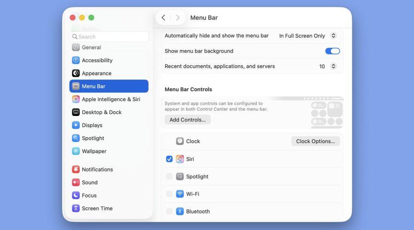Click the Screen Time hourglass icon
The width and height of the screenshot is (414, 230).
click(x=76, y=208)
